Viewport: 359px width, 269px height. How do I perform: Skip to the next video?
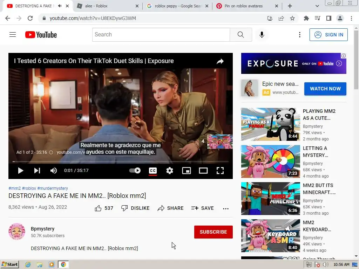37,171
